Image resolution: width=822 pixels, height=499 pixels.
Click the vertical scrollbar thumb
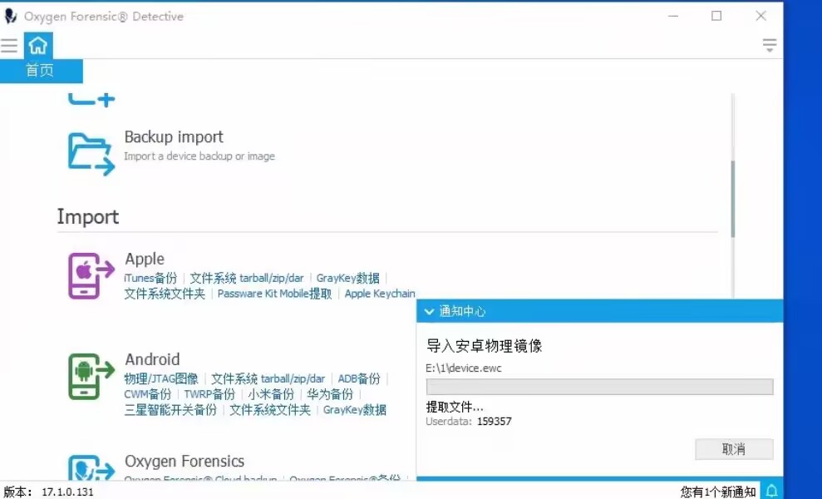(x=732, y=198)
